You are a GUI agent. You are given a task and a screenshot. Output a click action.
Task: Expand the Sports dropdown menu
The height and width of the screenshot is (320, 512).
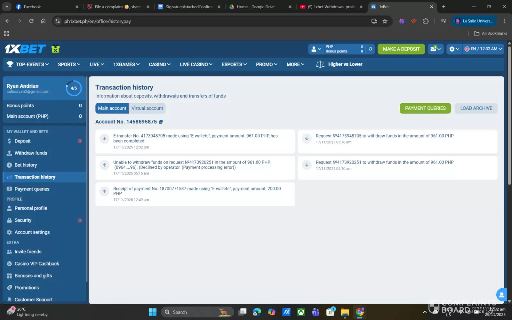click(x=69, y=64)
